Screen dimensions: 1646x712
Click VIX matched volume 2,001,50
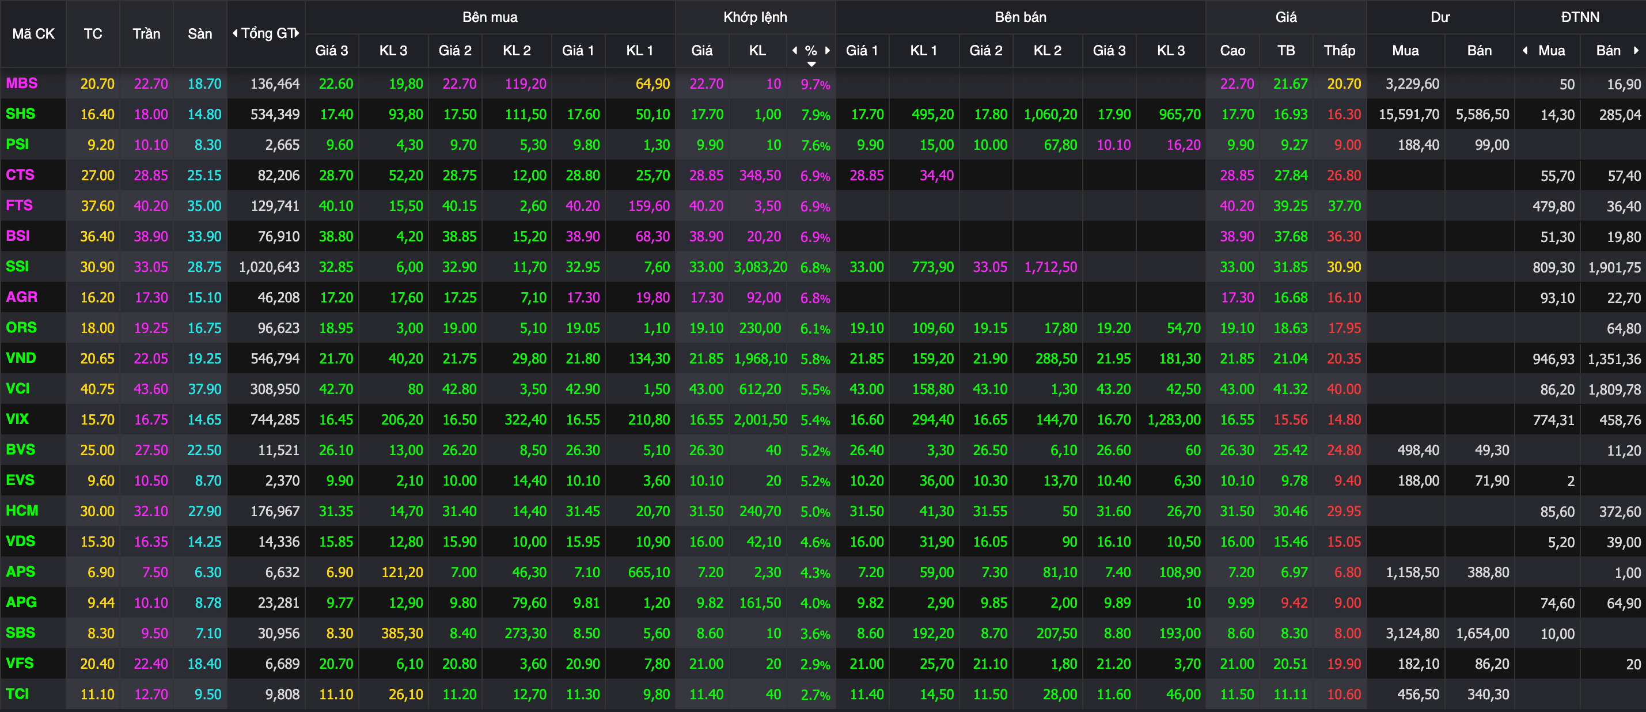tap(760, 420)
